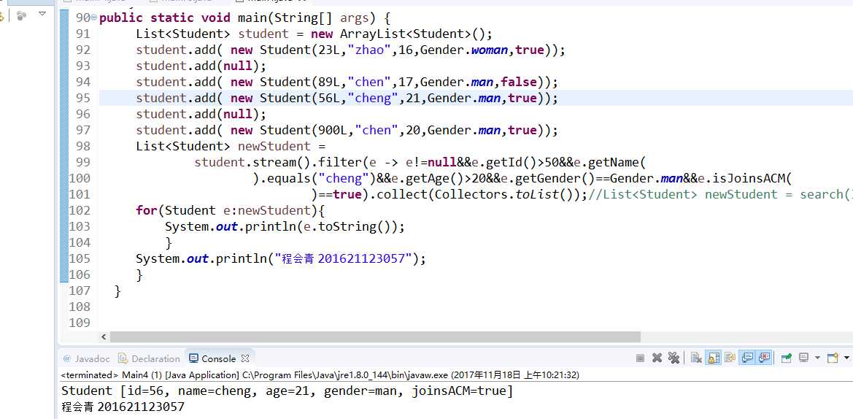Click the left arrow of the horizontal scrollbar
Screen dimensions: 853x419
[104, 337]
